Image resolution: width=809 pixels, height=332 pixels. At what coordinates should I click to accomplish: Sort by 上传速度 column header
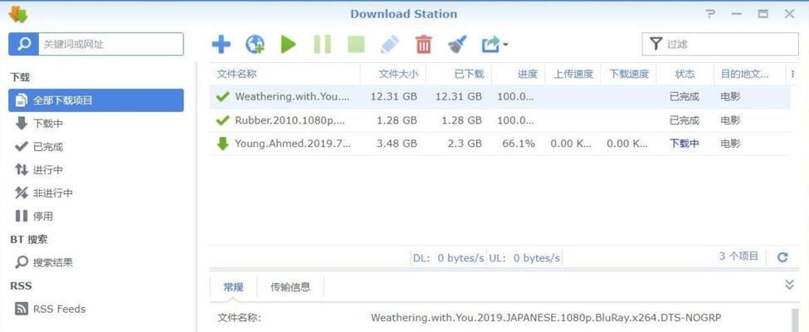[573, 74]
